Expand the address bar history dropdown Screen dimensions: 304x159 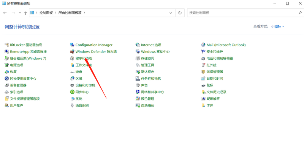coord(171,13)
